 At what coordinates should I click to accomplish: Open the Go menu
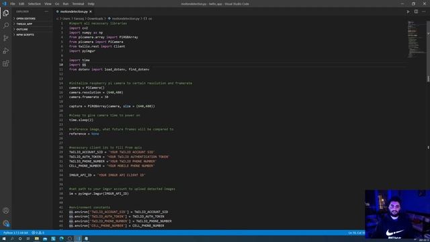[57, 4]
